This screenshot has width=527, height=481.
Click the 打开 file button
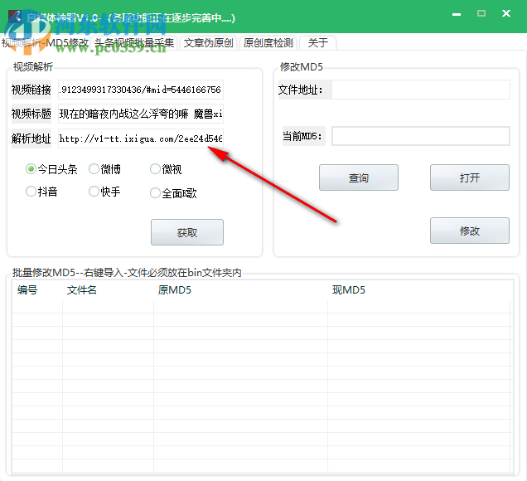(x=470, y=177)
